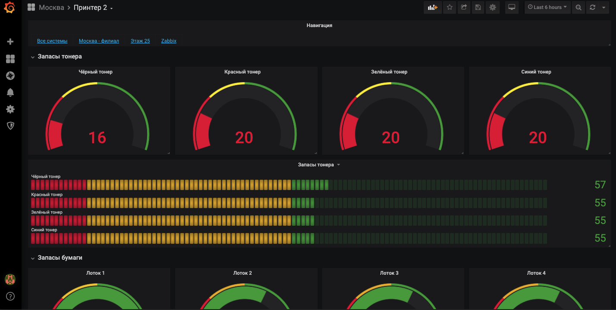
Task: Click the Синий тонер gauge value 20
Action: pyautogui.click(x=538, y=138)
